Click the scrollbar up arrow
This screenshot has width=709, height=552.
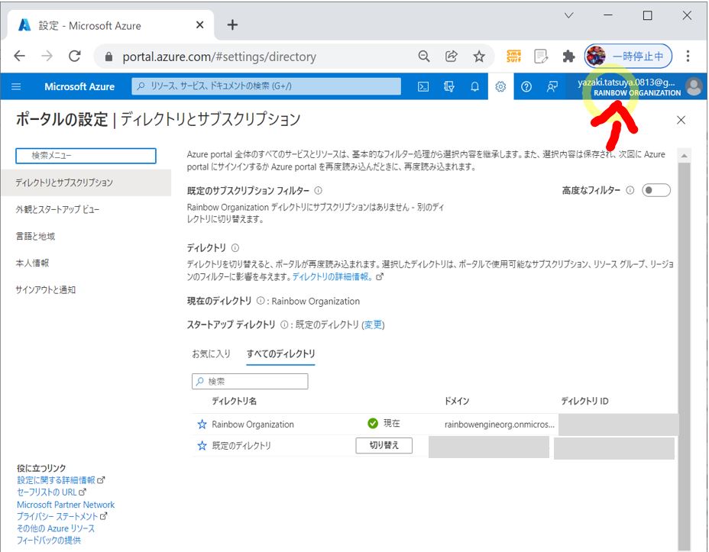click(x=684, y=156)
